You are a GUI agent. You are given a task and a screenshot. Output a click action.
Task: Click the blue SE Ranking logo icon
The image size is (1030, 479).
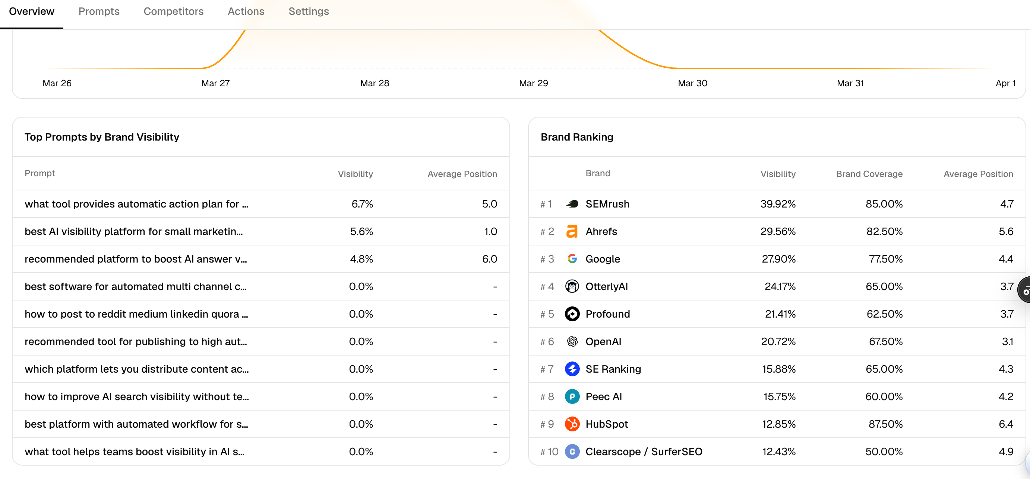[572, 369]
